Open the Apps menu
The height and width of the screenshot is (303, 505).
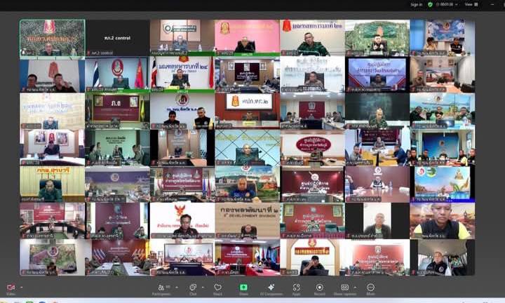297,288
